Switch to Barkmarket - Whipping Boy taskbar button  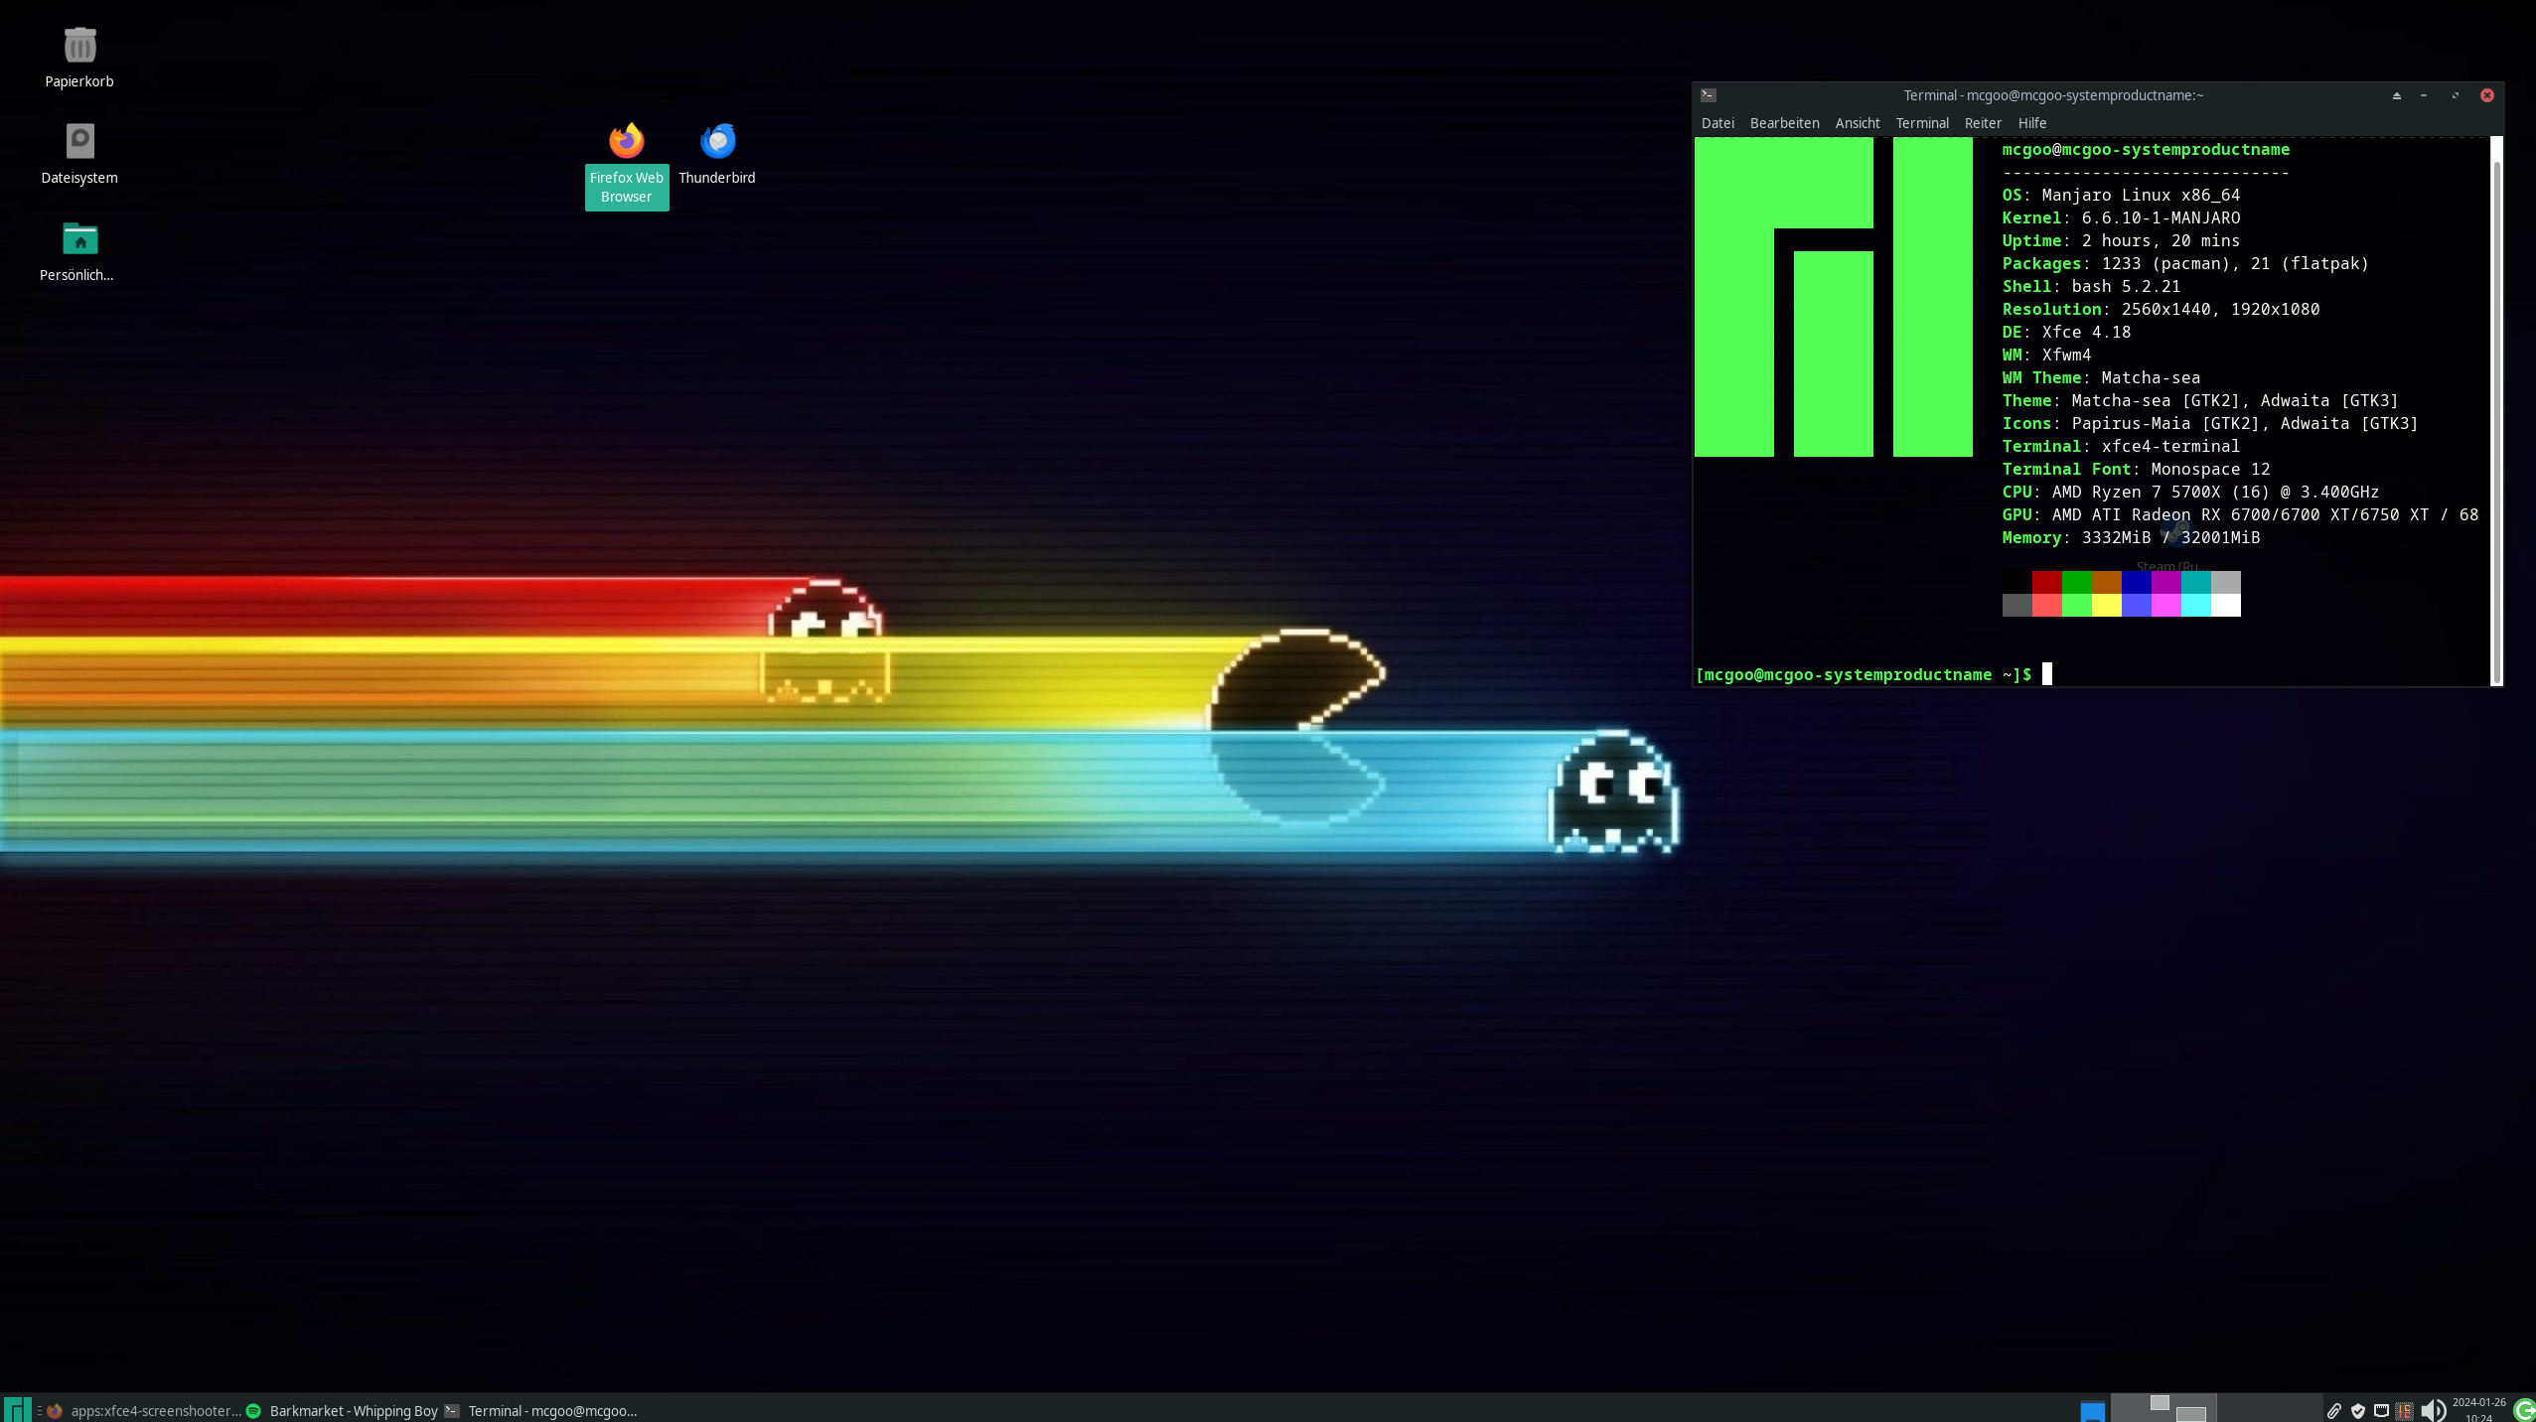point(343,1410)
